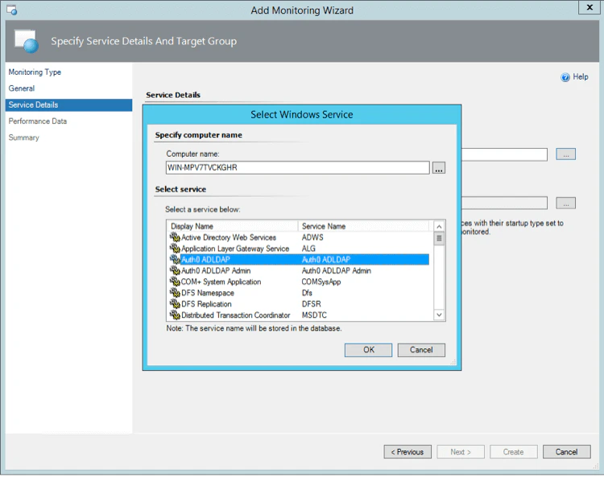Cancel the Select Windows Service dialog
This screenshot has width=604, height=477.
(x=421, y=350)
